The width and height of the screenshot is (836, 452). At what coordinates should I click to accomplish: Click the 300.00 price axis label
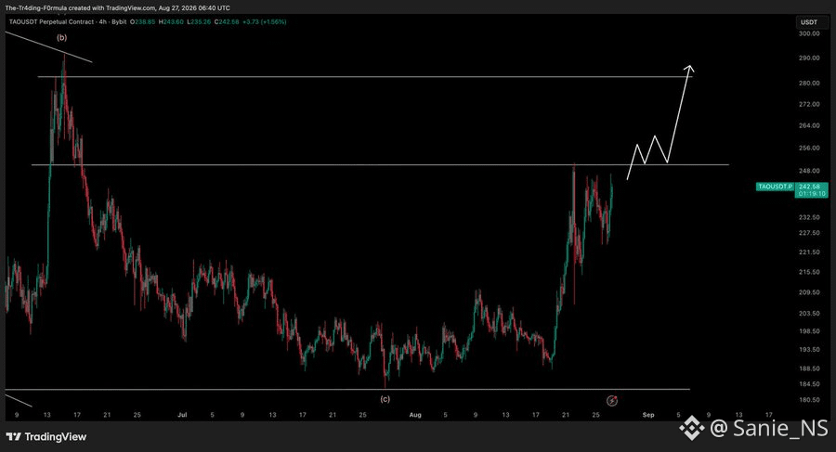point(809,33)
